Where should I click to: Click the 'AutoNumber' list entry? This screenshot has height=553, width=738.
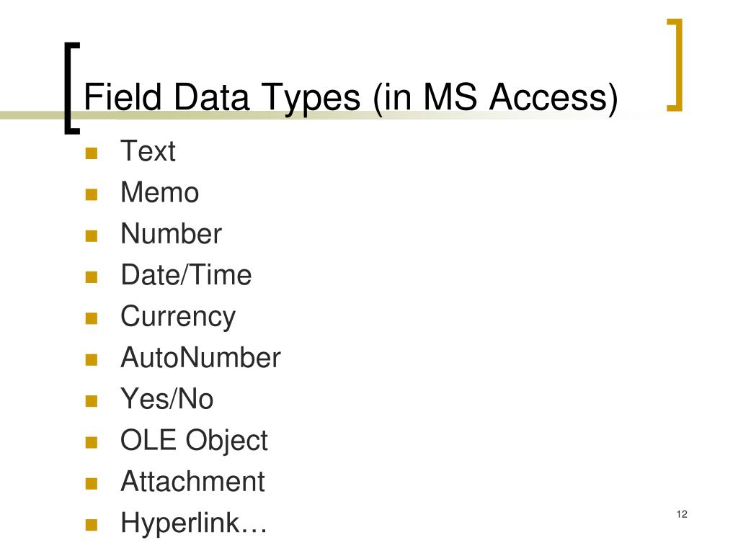(200, 357)
